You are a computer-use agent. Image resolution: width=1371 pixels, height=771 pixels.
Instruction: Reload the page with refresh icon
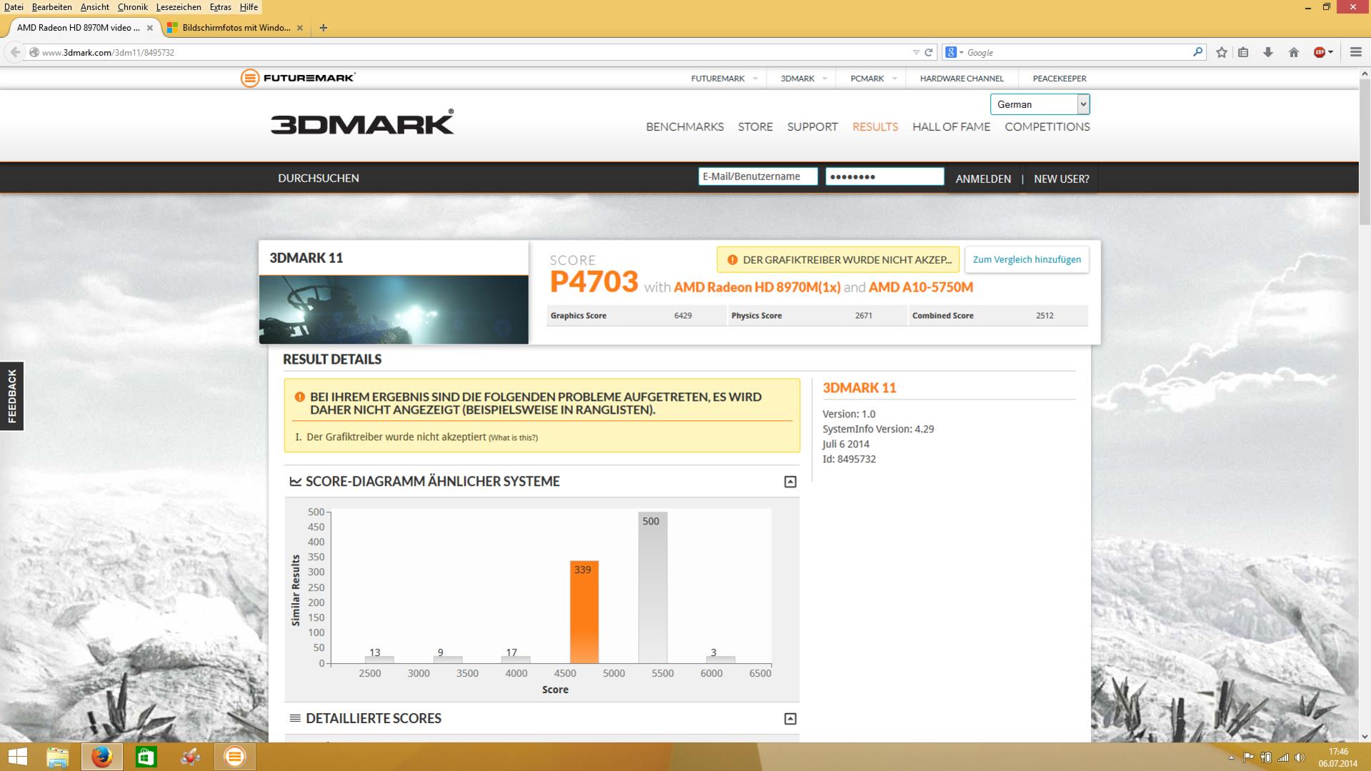pos(929,52)
